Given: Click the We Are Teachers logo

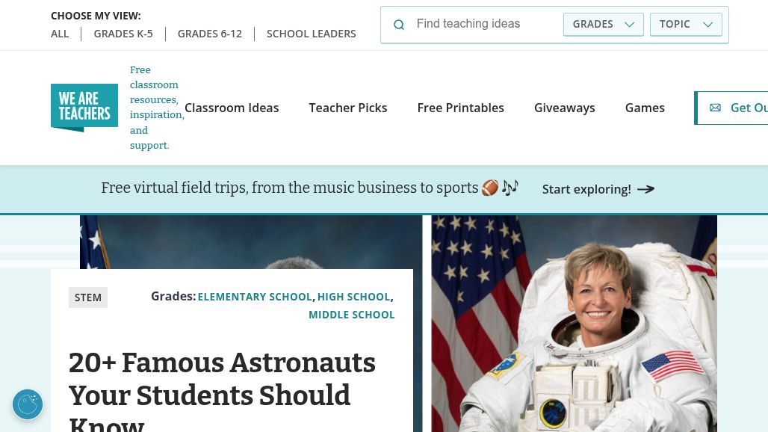Looking at the screenshot, I should (x=84, y=108).
